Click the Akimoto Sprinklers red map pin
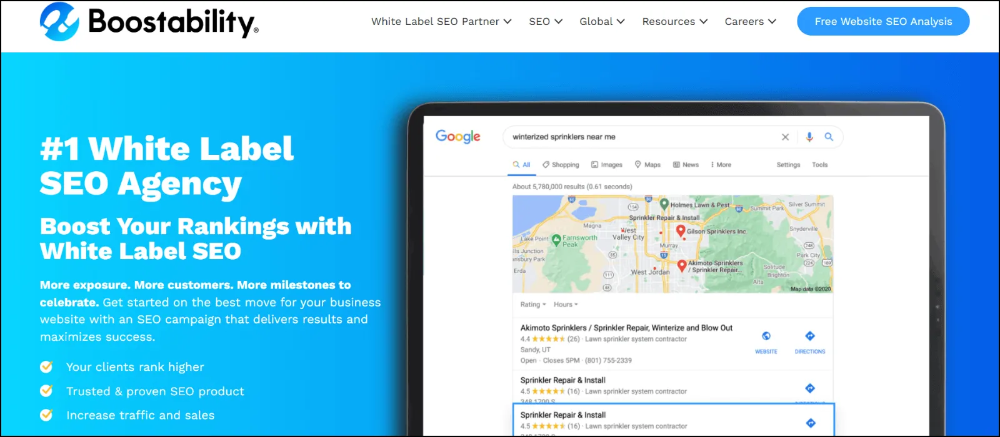Viewport: 1000px width, 437px height. tap(682, 266)
